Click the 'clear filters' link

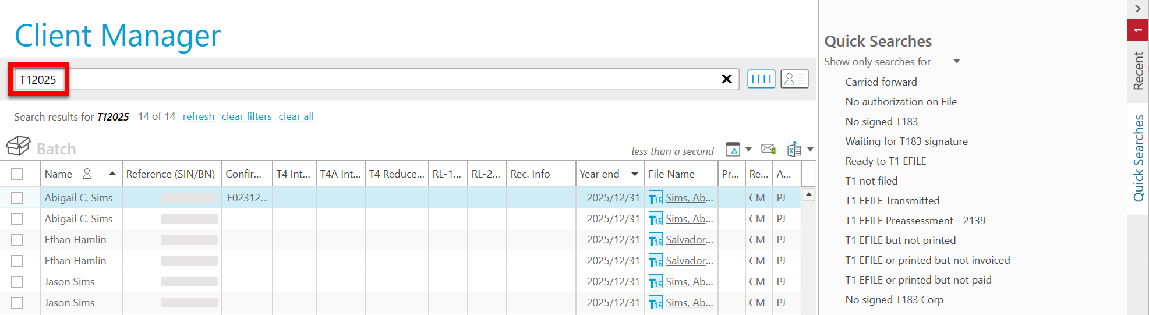click(x=246, y=116)
